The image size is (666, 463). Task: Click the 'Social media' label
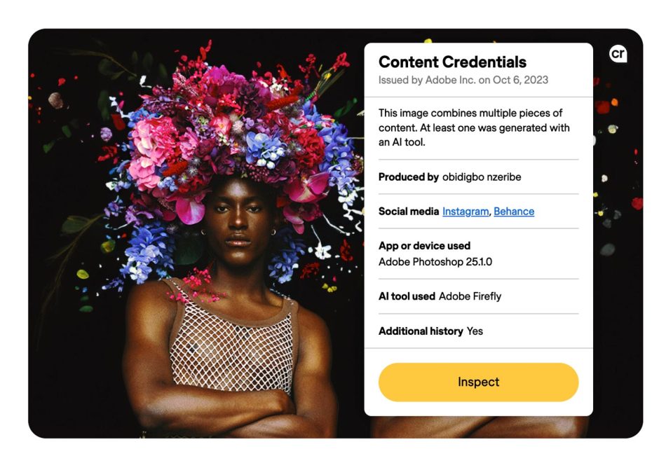click(x=409, y=212)
